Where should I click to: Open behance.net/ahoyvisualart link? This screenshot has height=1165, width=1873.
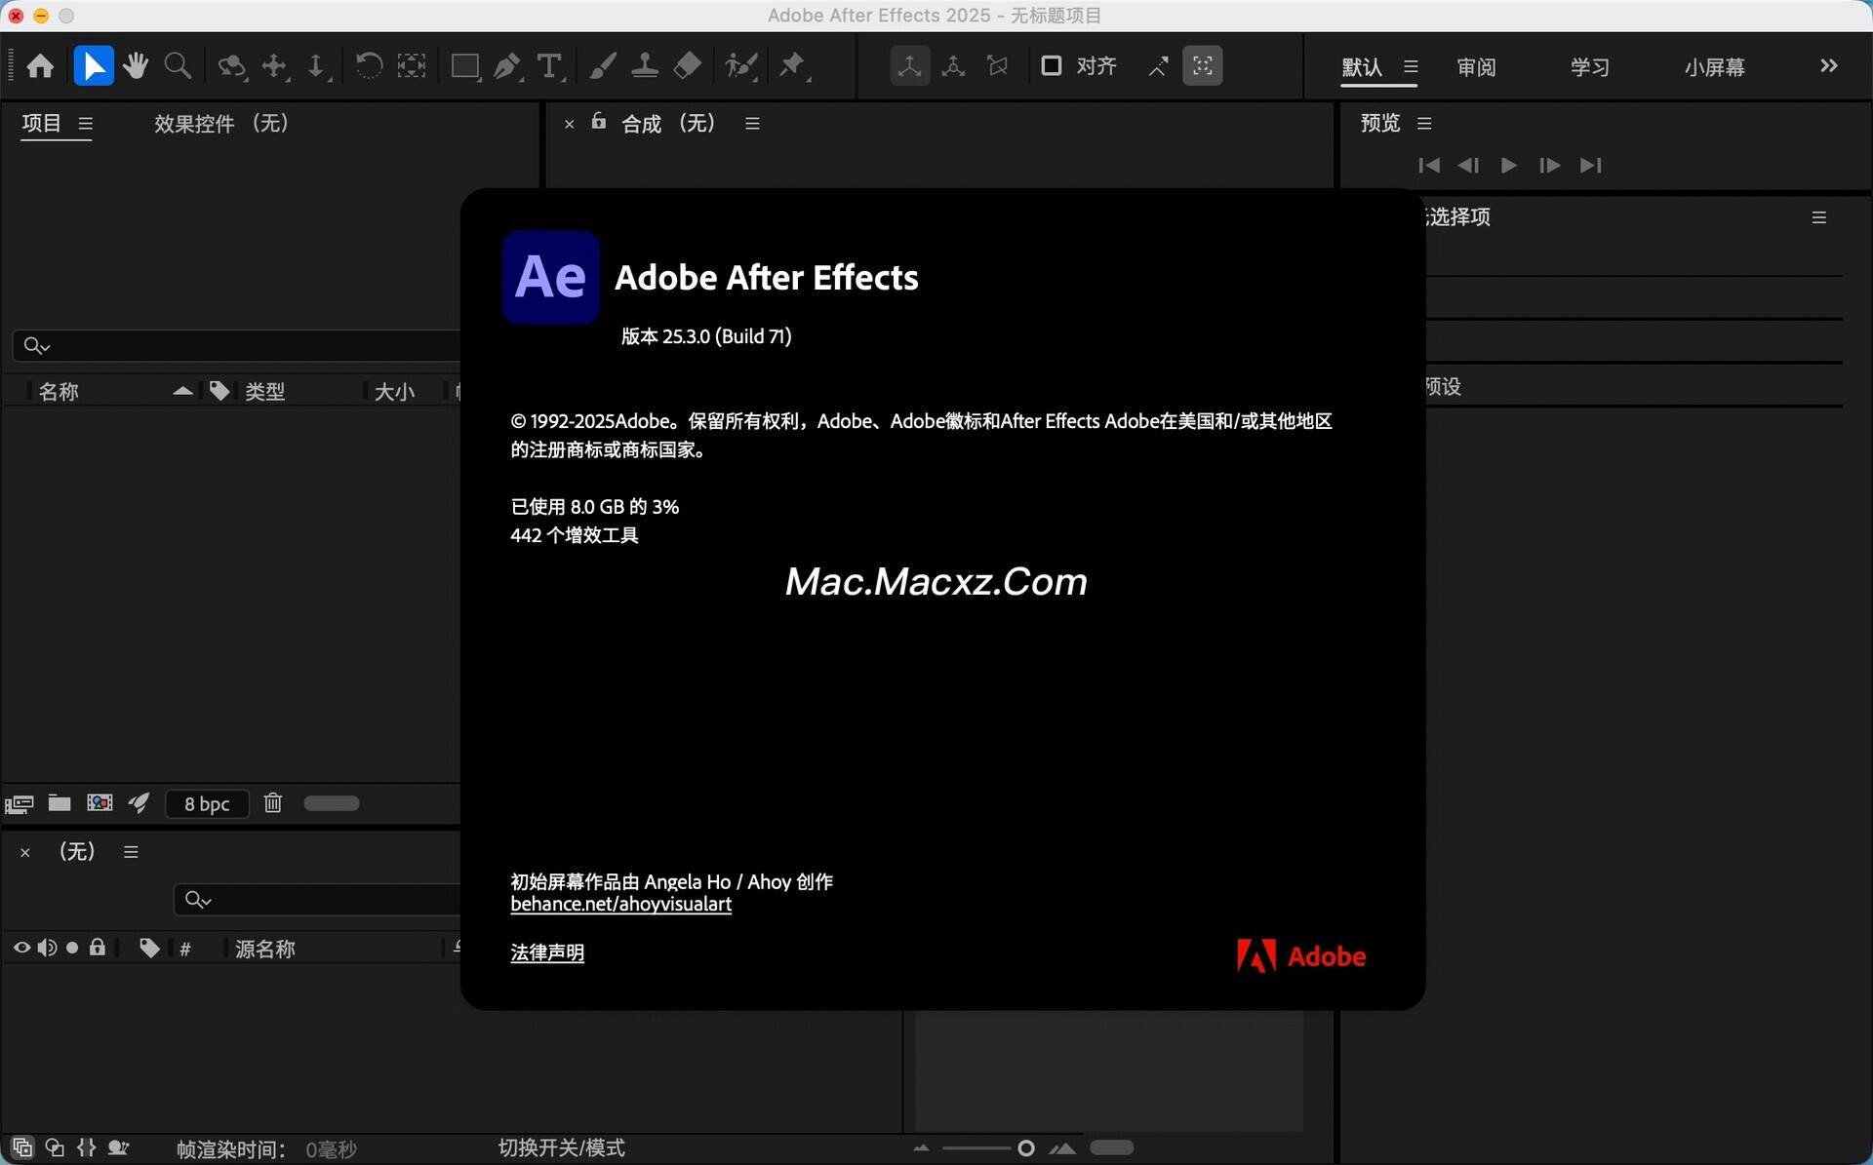point(621,905)
